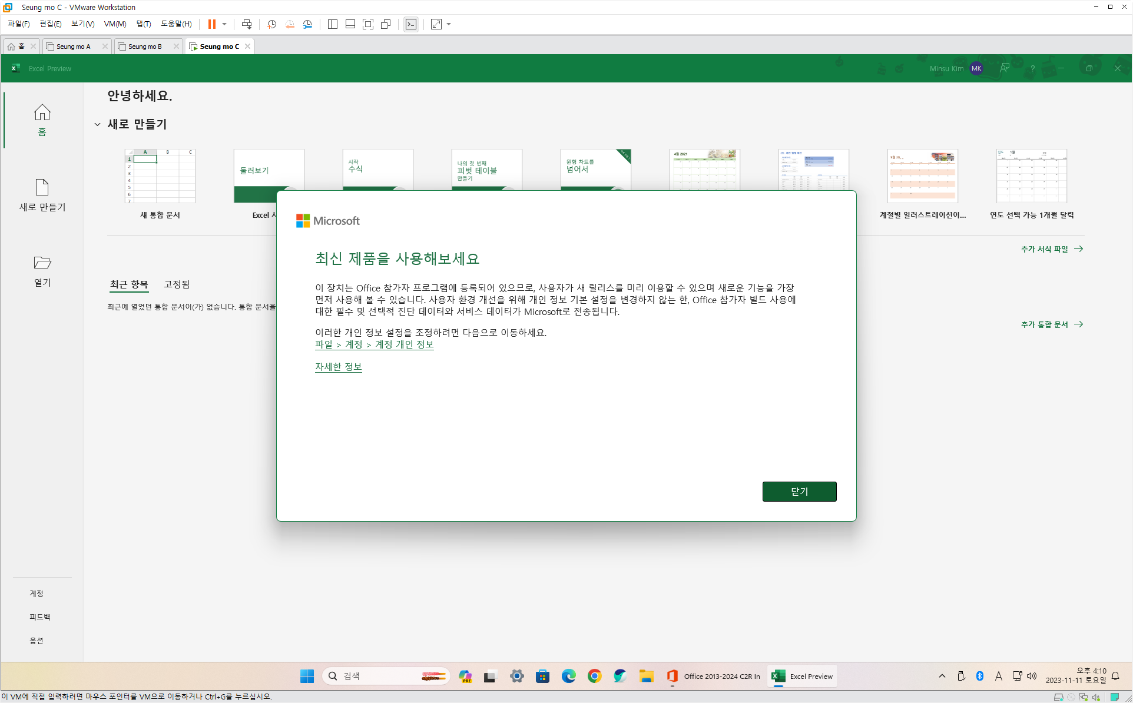Open the 자세한 정보 link
Viewport: 1133px width, 703px height.
[x=338, y=367]
